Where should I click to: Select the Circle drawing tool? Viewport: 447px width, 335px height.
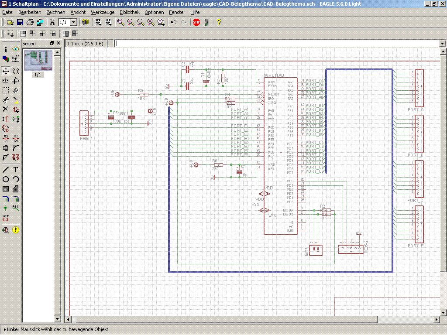pos(6,179)
